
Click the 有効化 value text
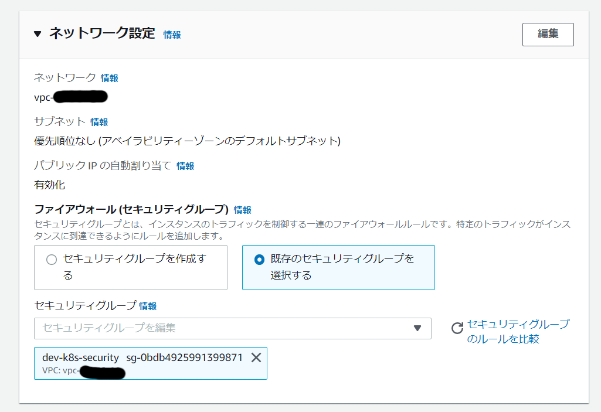pyautogui.click(x=50, y=185)
